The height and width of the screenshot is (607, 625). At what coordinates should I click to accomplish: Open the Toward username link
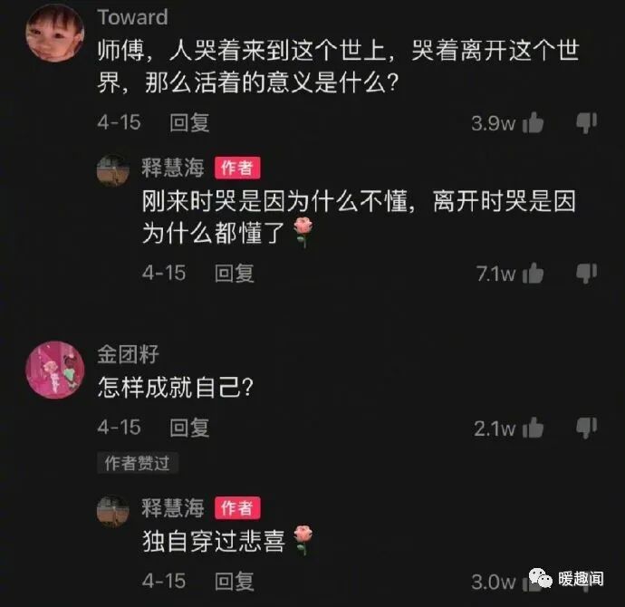133,17
